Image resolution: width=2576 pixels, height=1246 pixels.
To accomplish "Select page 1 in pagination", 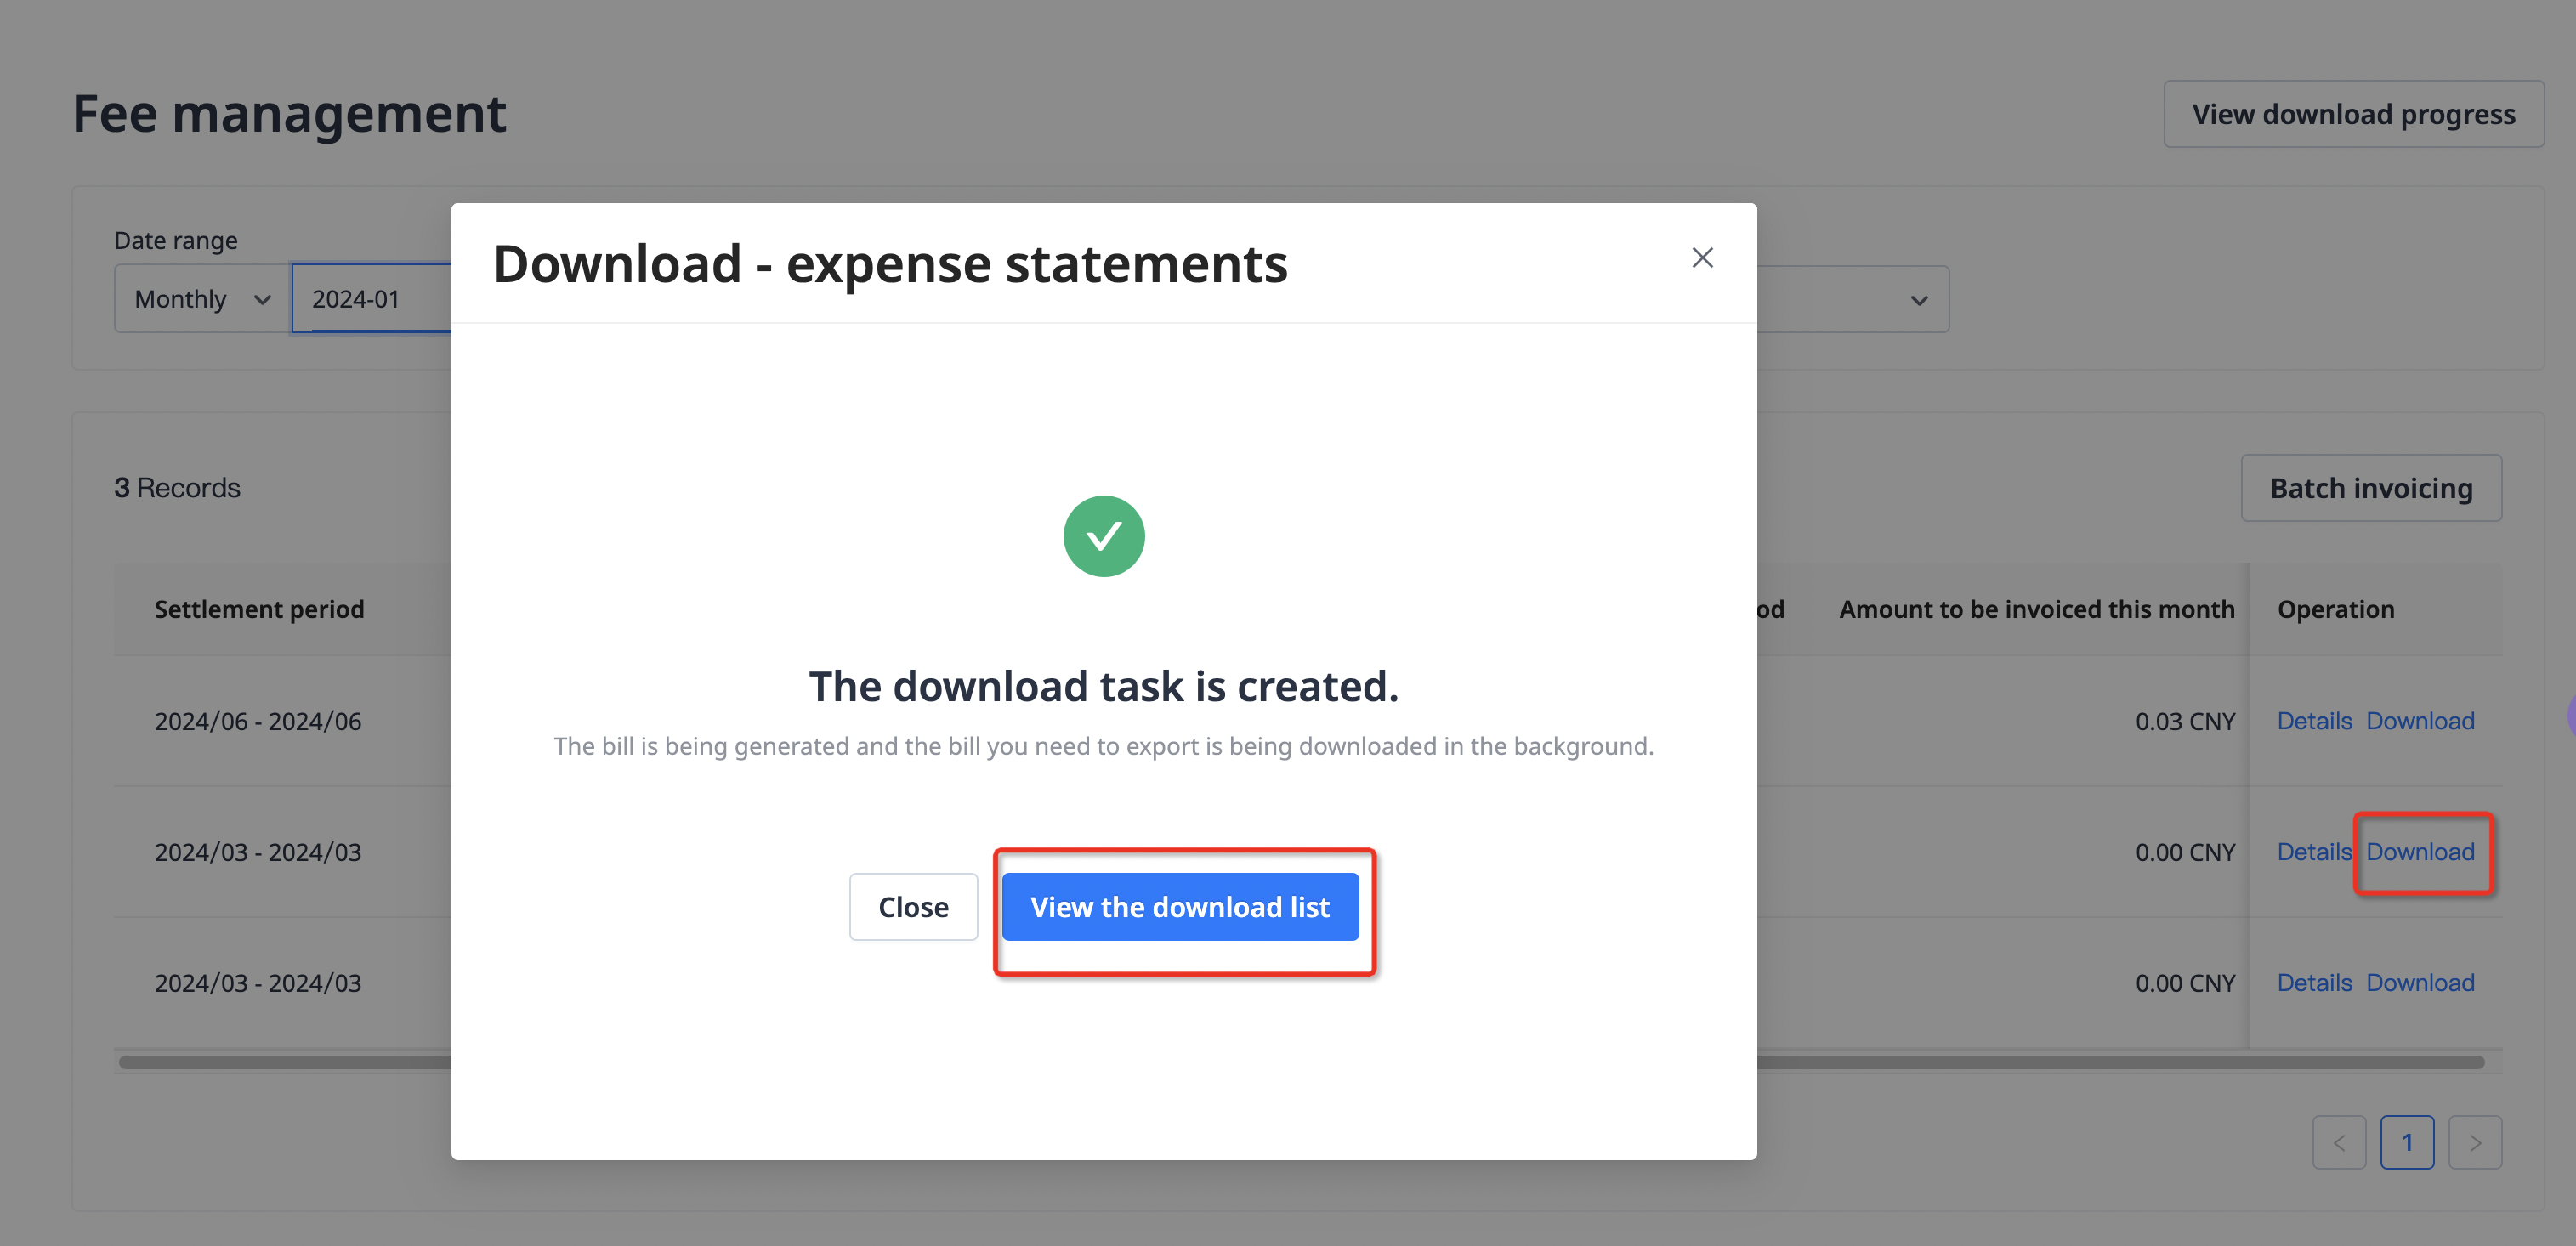I will pyautogui.click(x=2406, y=1142).
